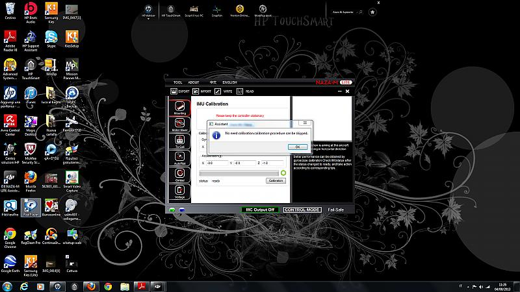Open the Voltage section

click(x=180, y=191)
